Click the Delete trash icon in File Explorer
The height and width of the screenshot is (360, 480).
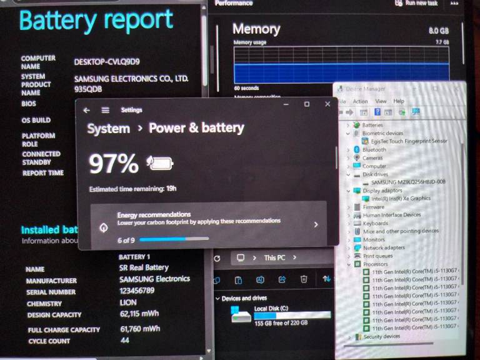click(303, 279)
